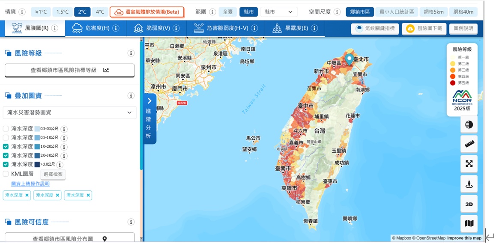Select the 1.5°C scenario
496x243 pixels.
62,12
